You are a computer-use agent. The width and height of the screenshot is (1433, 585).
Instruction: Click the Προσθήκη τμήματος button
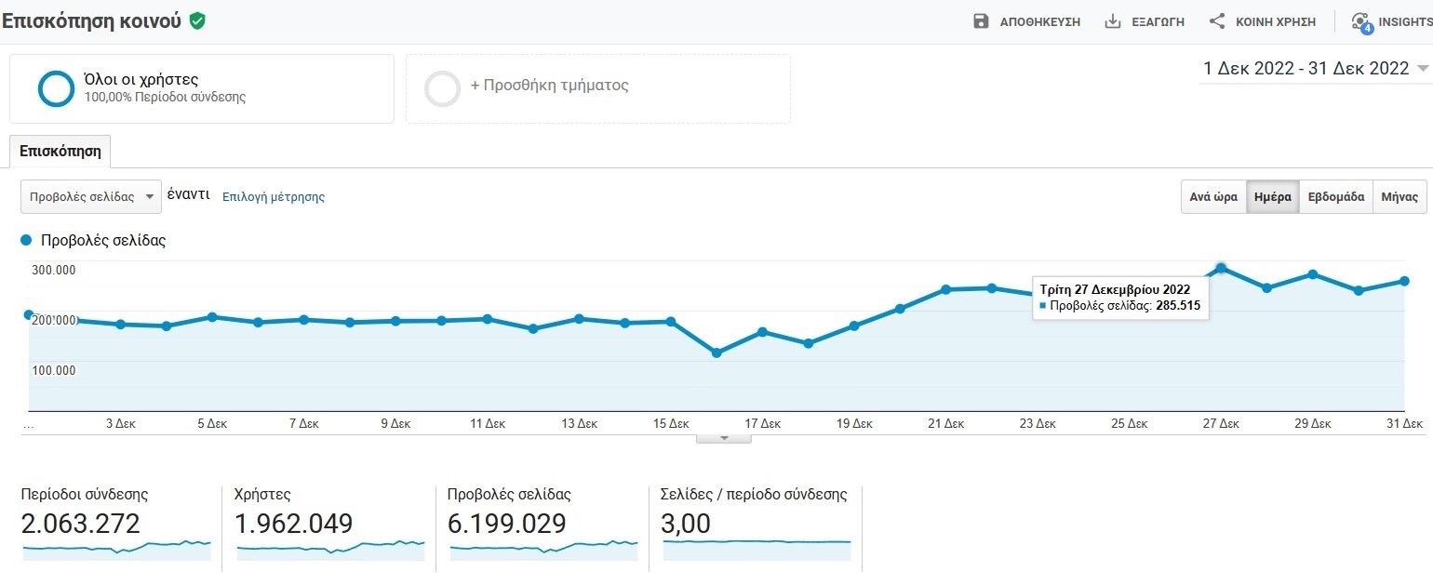coord(549,86)
